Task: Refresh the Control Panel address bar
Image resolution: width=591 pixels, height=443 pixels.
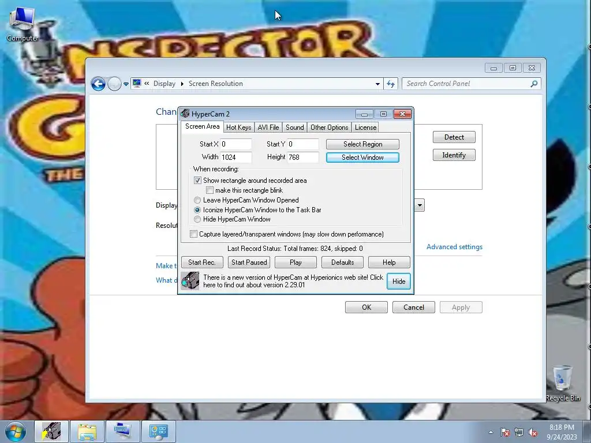Action: pos(391,84)
